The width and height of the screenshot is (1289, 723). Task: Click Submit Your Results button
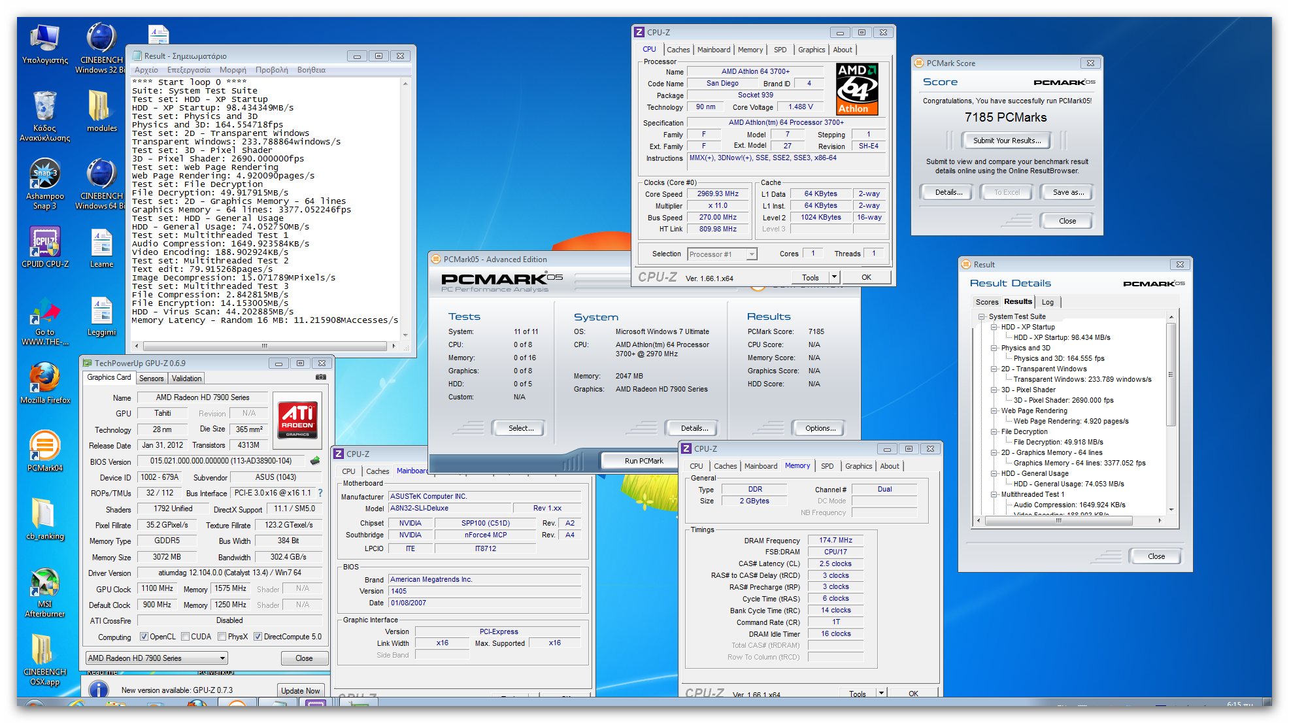tap(1007, 141)
